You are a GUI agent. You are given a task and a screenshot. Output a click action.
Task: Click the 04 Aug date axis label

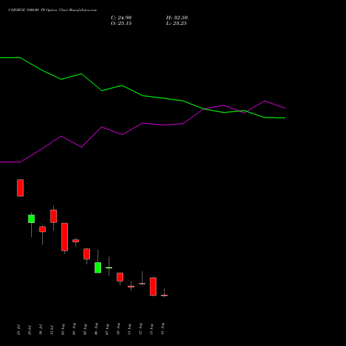tap(74, 329)
